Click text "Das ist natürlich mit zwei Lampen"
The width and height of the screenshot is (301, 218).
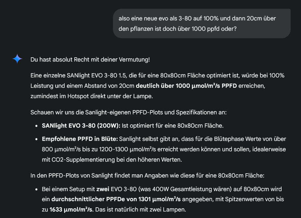click(141, 210)
